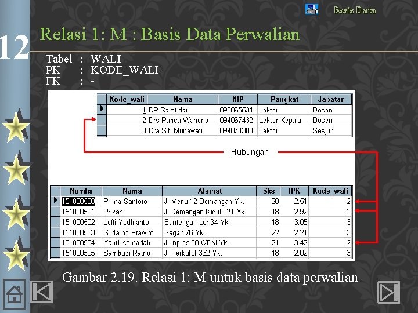Click the Basis Data header text

355,10
